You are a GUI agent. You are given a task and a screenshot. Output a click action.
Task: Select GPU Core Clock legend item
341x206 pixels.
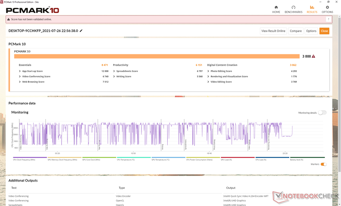pyautogui.click(x=99, y=158)
